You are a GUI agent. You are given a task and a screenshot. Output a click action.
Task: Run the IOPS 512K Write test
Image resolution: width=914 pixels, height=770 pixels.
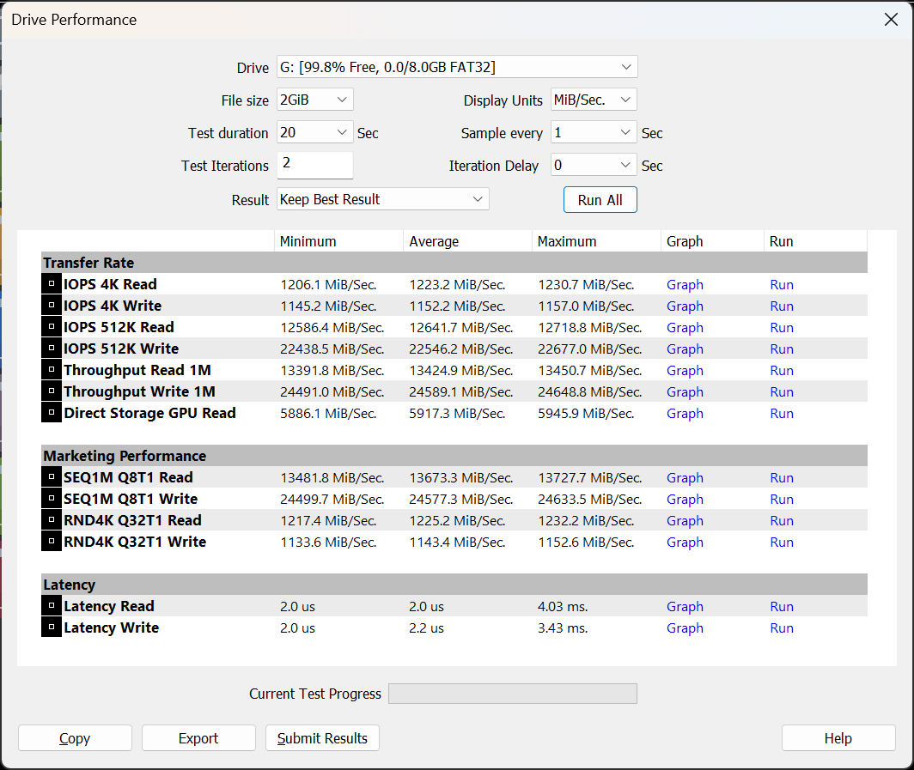click(782, 349)
